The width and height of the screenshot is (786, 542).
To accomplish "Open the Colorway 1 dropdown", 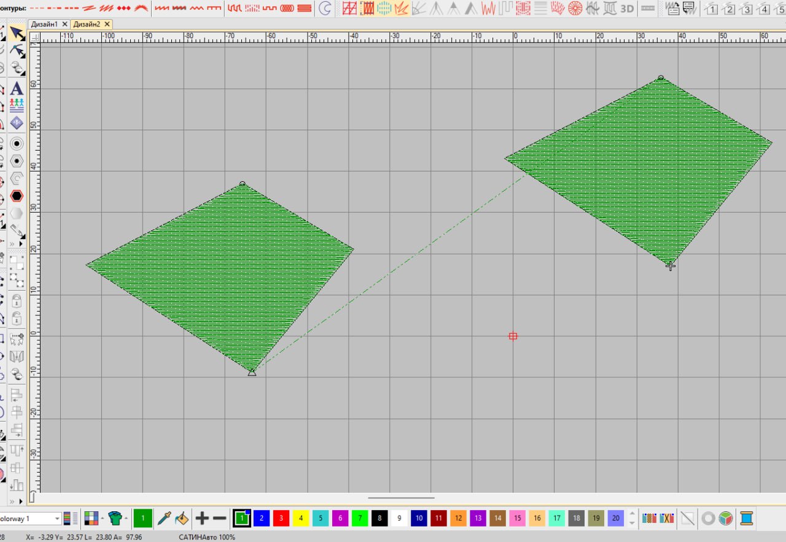I will click(31, 519).
